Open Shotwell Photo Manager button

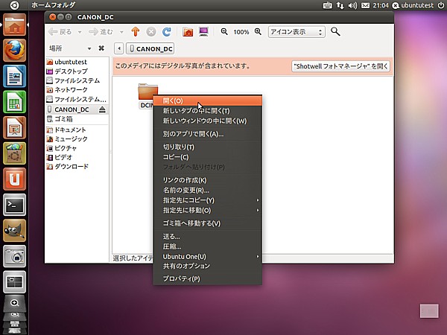[341, 66]
